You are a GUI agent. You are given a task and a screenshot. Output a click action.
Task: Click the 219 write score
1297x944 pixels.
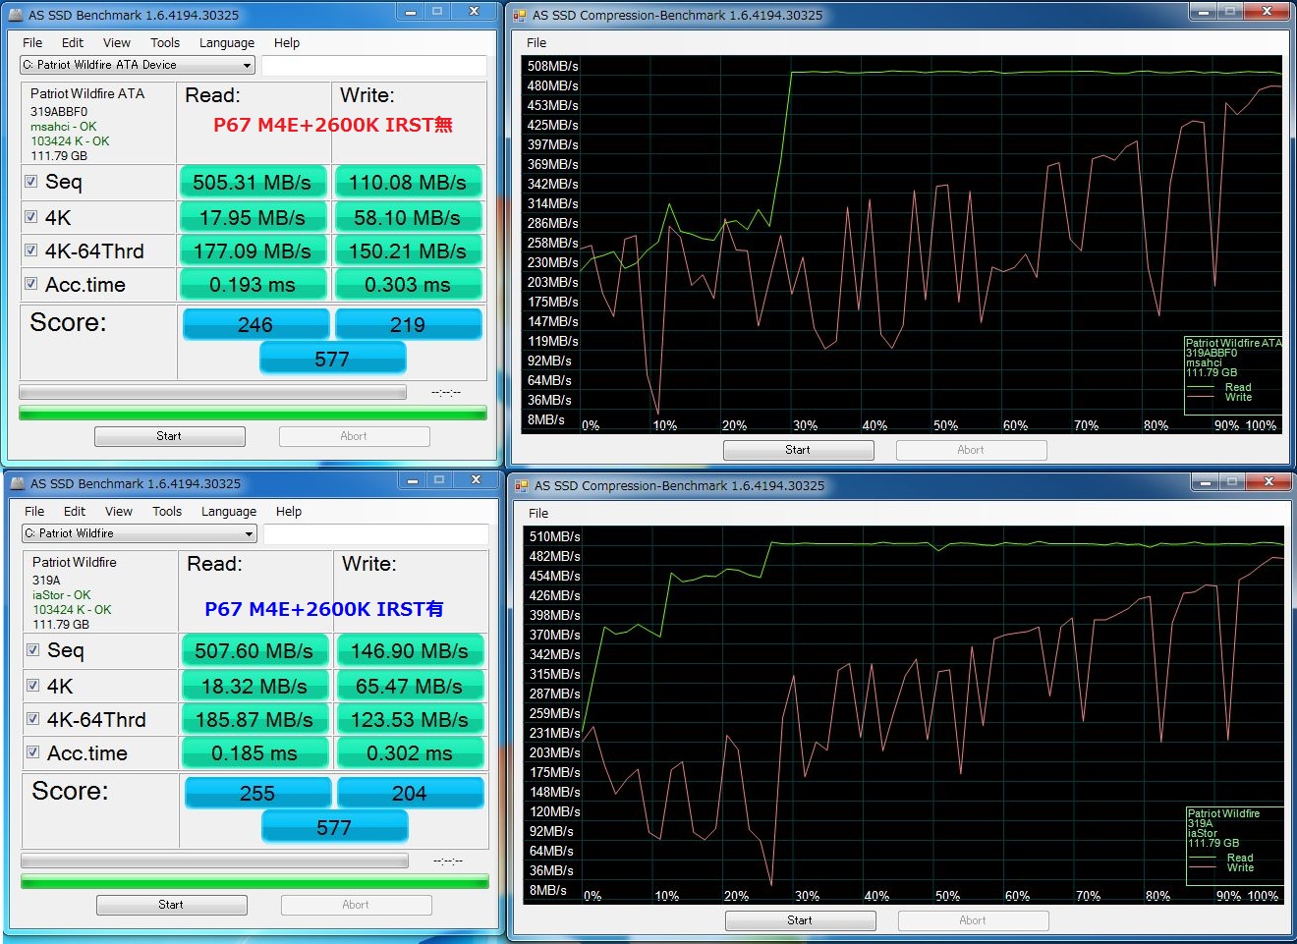coord(408,324)
